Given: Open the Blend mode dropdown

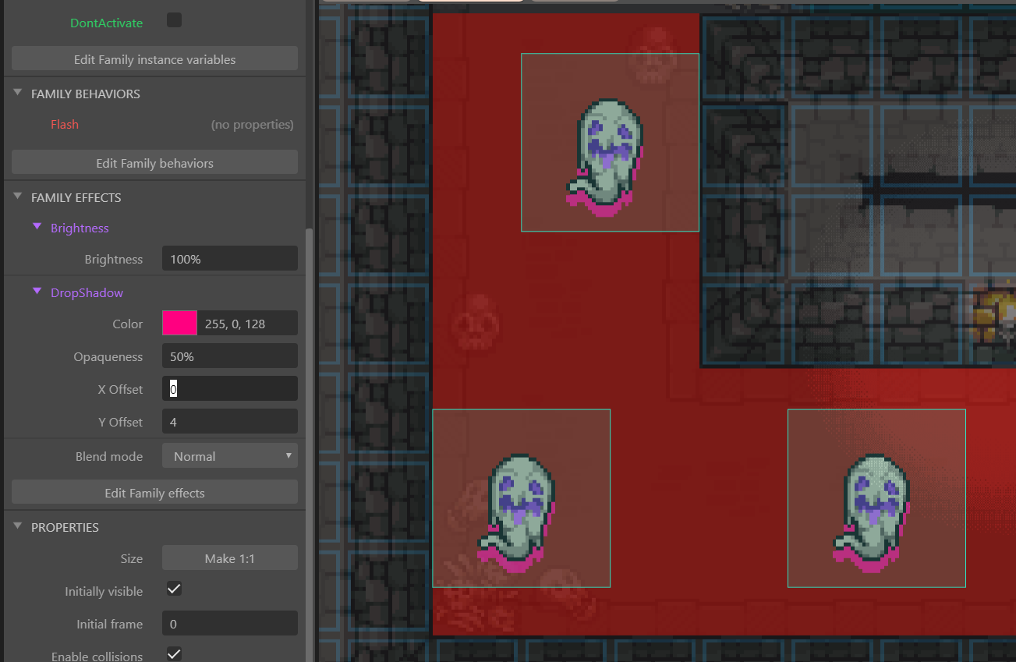Looking at the screenshot, I should [229, 456].
